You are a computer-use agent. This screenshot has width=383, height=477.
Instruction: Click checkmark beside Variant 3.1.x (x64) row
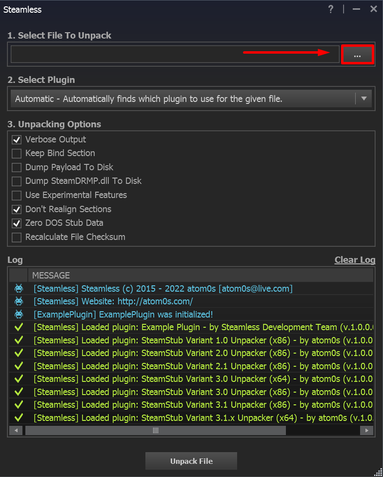(19, 417)
